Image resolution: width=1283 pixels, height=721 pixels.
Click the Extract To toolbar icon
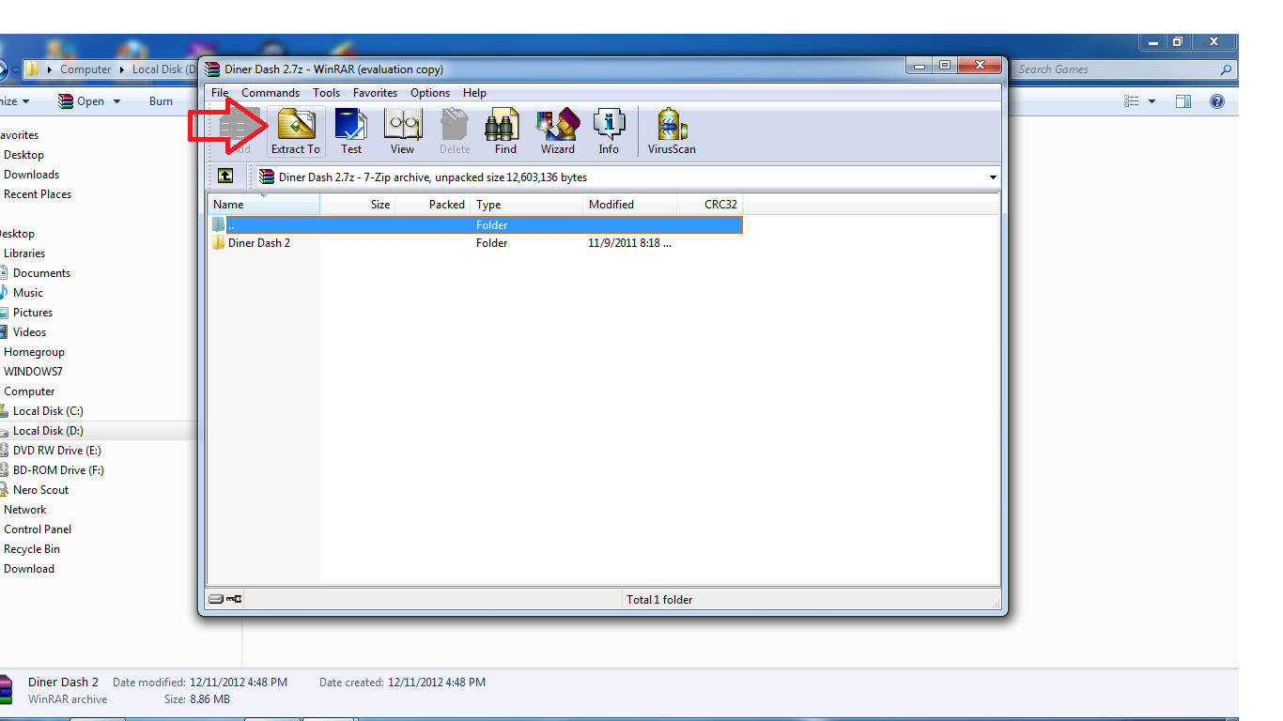coord(295,130)
